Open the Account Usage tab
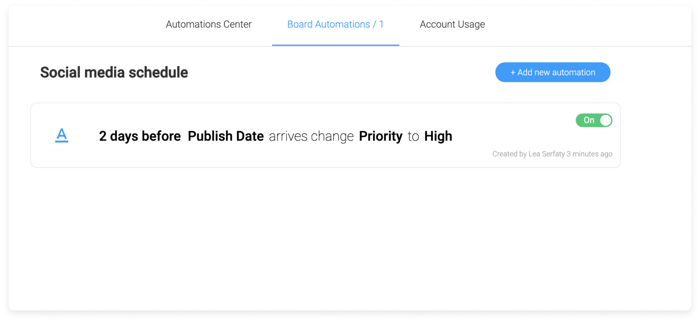This screenshot has width=700, height=322. point(452,24)
